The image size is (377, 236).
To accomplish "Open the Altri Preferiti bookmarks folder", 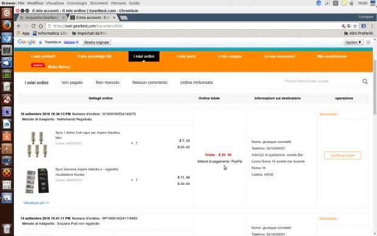I will (x=359, y=33).
